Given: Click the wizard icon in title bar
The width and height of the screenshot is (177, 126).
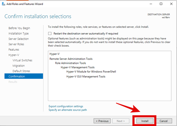Looking at the screenshot, I should pos(3,4).
